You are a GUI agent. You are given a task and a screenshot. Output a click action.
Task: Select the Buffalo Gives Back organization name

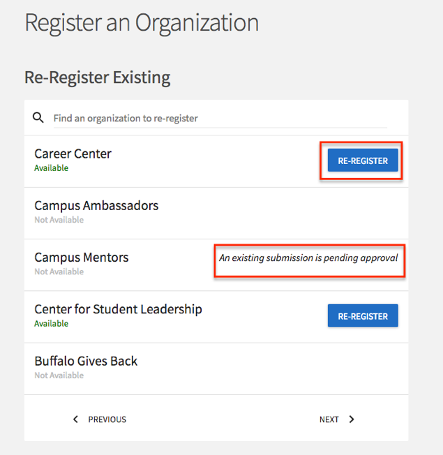point(86,361)
